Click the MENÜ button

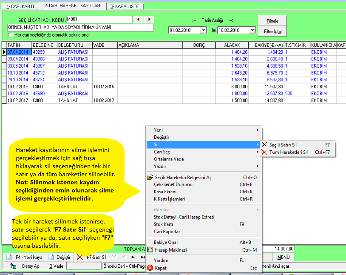click(284, 257)
